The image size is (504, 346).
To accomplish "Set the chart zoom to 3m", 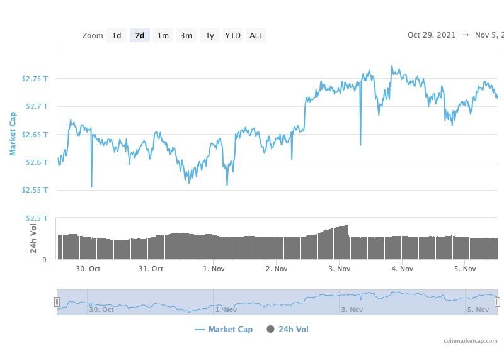I will click(x=186, y=36).
